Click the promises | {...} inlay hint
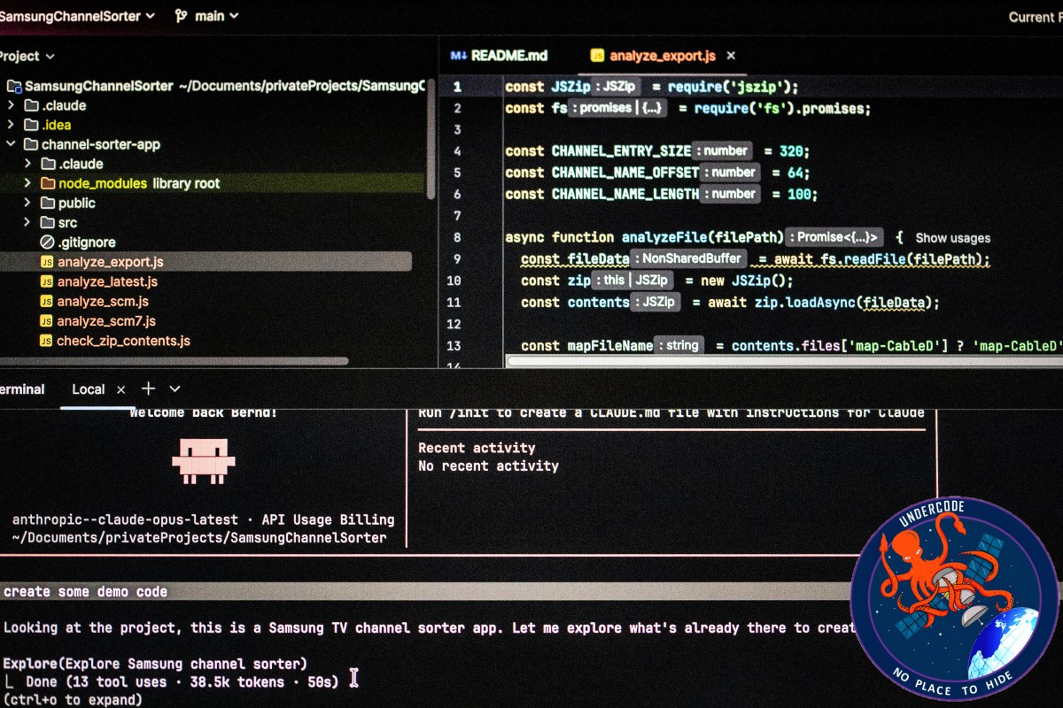Image resolution: width=1063 pixels, height=708 pixels. click(619, 108)
